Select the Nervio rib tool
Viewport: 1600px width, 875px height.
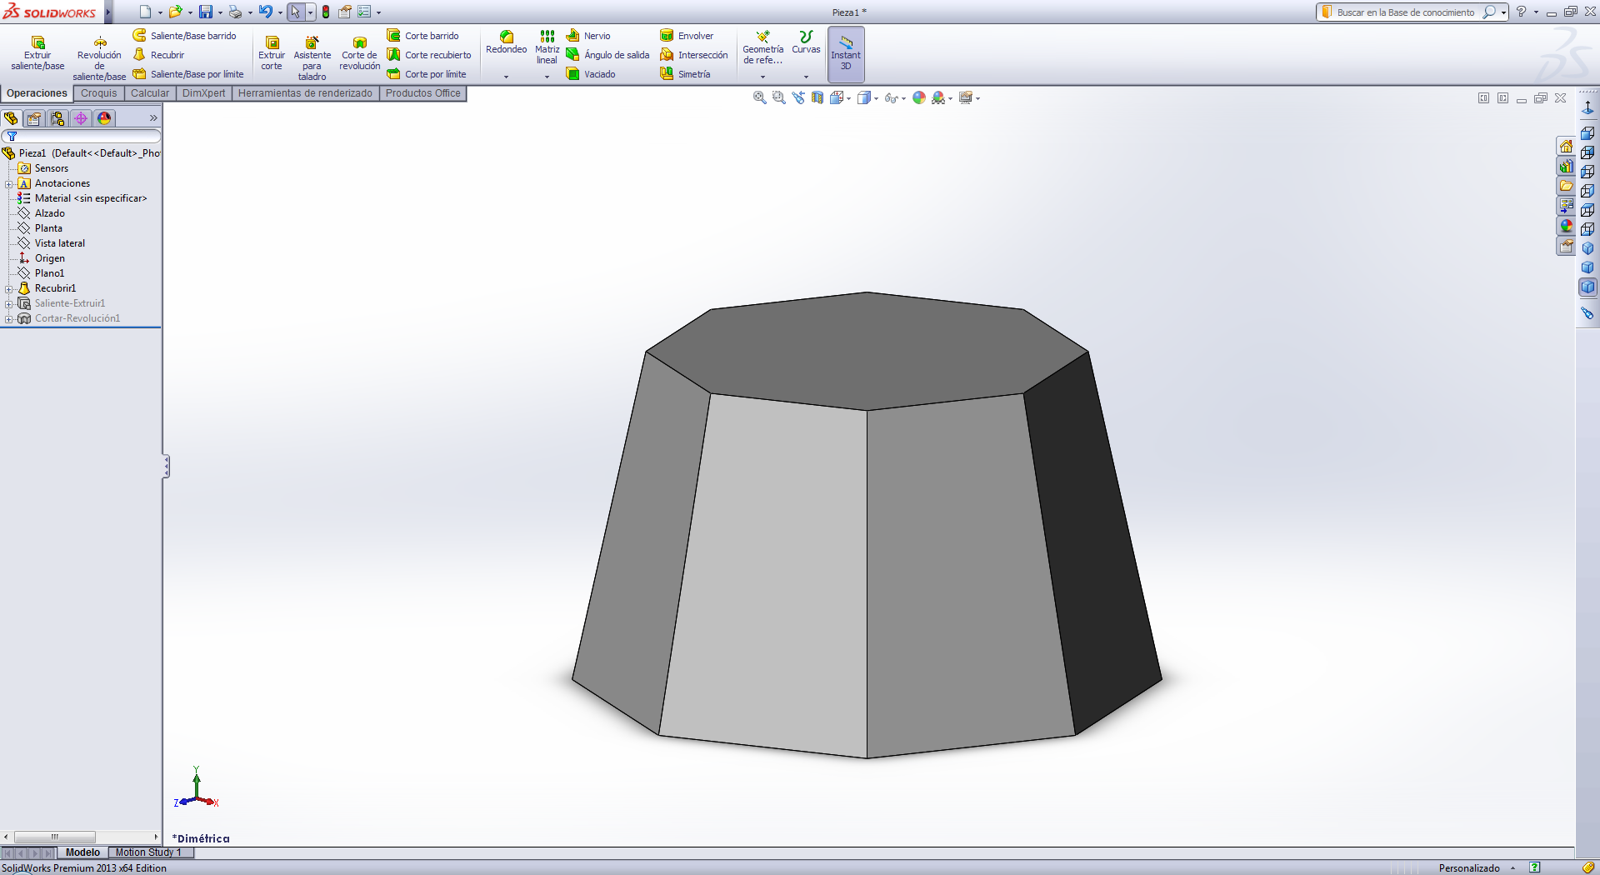pos(588,36)
